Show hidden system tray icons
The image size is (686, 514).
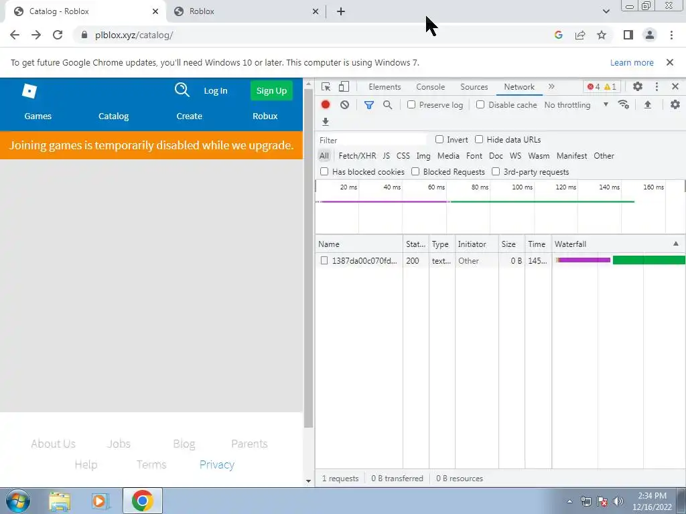[569, 501]
